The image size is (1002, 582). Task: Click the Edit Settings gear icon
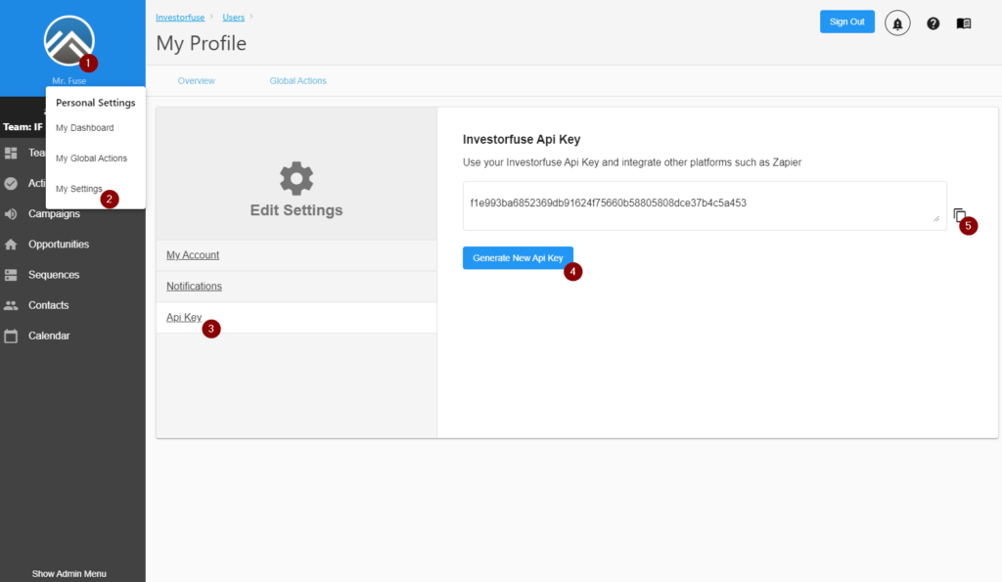296,178
